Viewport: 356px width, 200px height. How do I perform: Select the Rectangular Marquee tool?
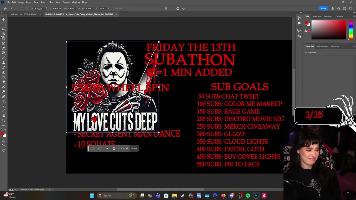[x=4, y=24]
